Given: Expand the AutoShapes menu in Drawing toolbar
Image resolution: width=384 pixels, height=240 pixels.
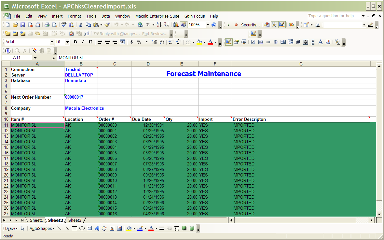Looking at the screenshot, I should click(x=42, y=228).
